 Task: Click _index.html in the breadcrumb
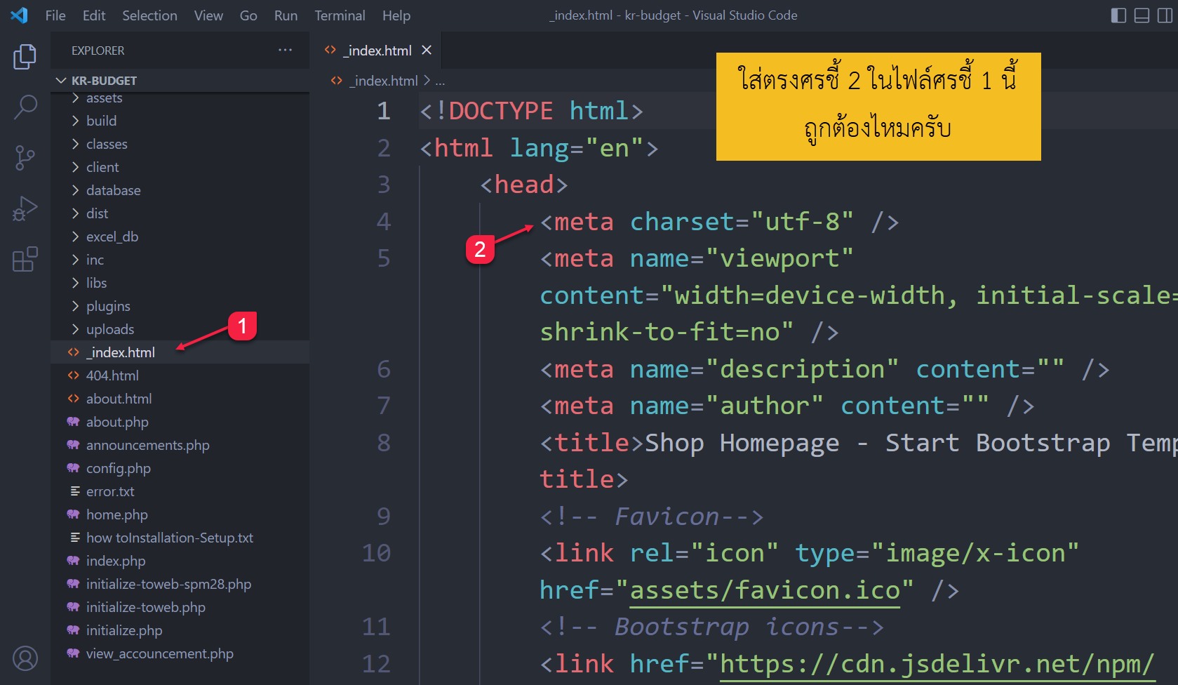[384, 81]
